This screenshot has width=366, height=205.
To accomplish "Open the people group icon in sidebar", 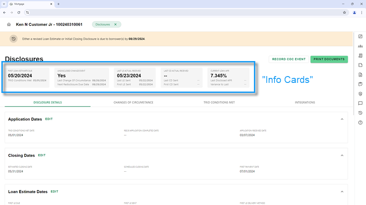I will point(361,46).
